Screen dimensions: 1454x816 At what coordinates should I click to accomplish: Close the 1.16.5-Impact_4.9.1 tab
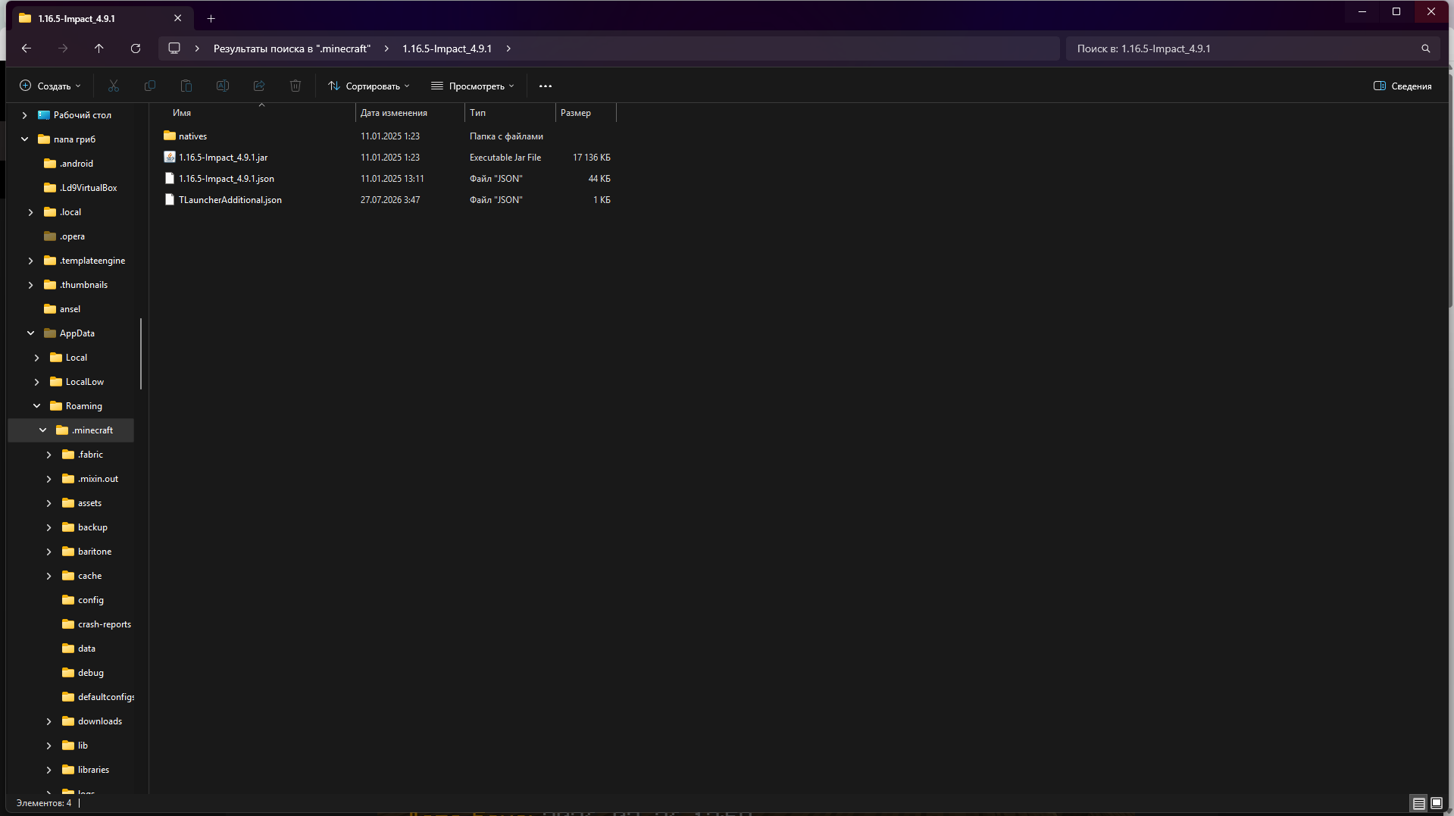click(x=178, y=18)
